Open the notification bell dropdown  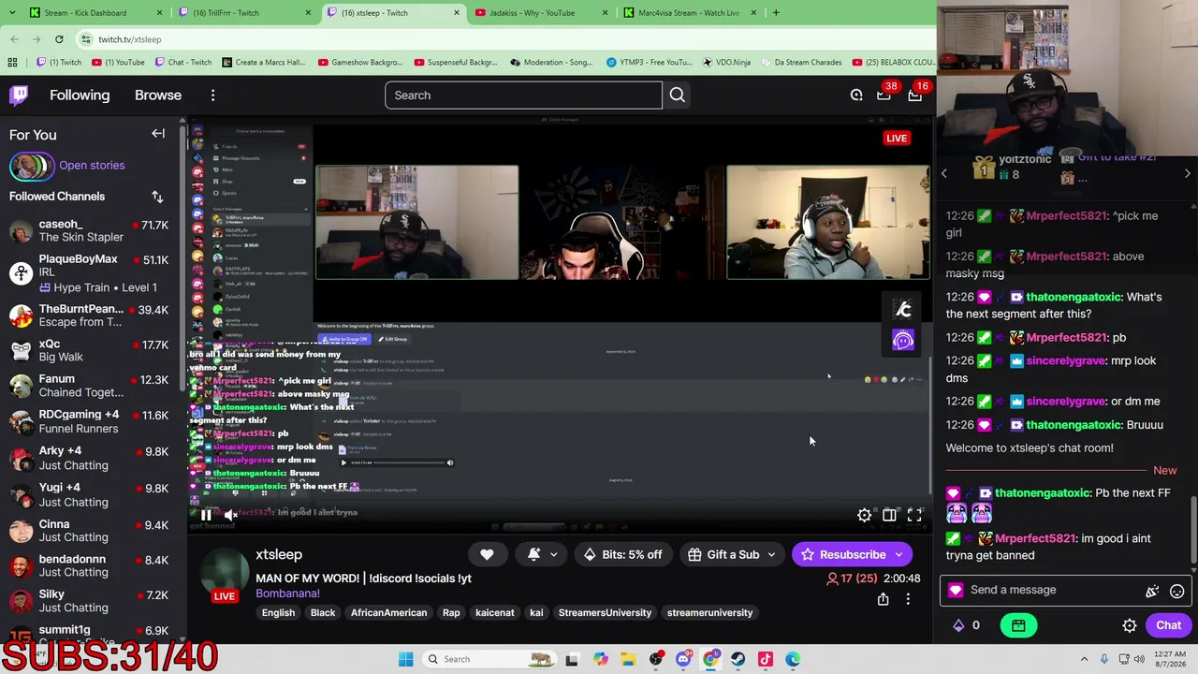(x=542, y=554)
